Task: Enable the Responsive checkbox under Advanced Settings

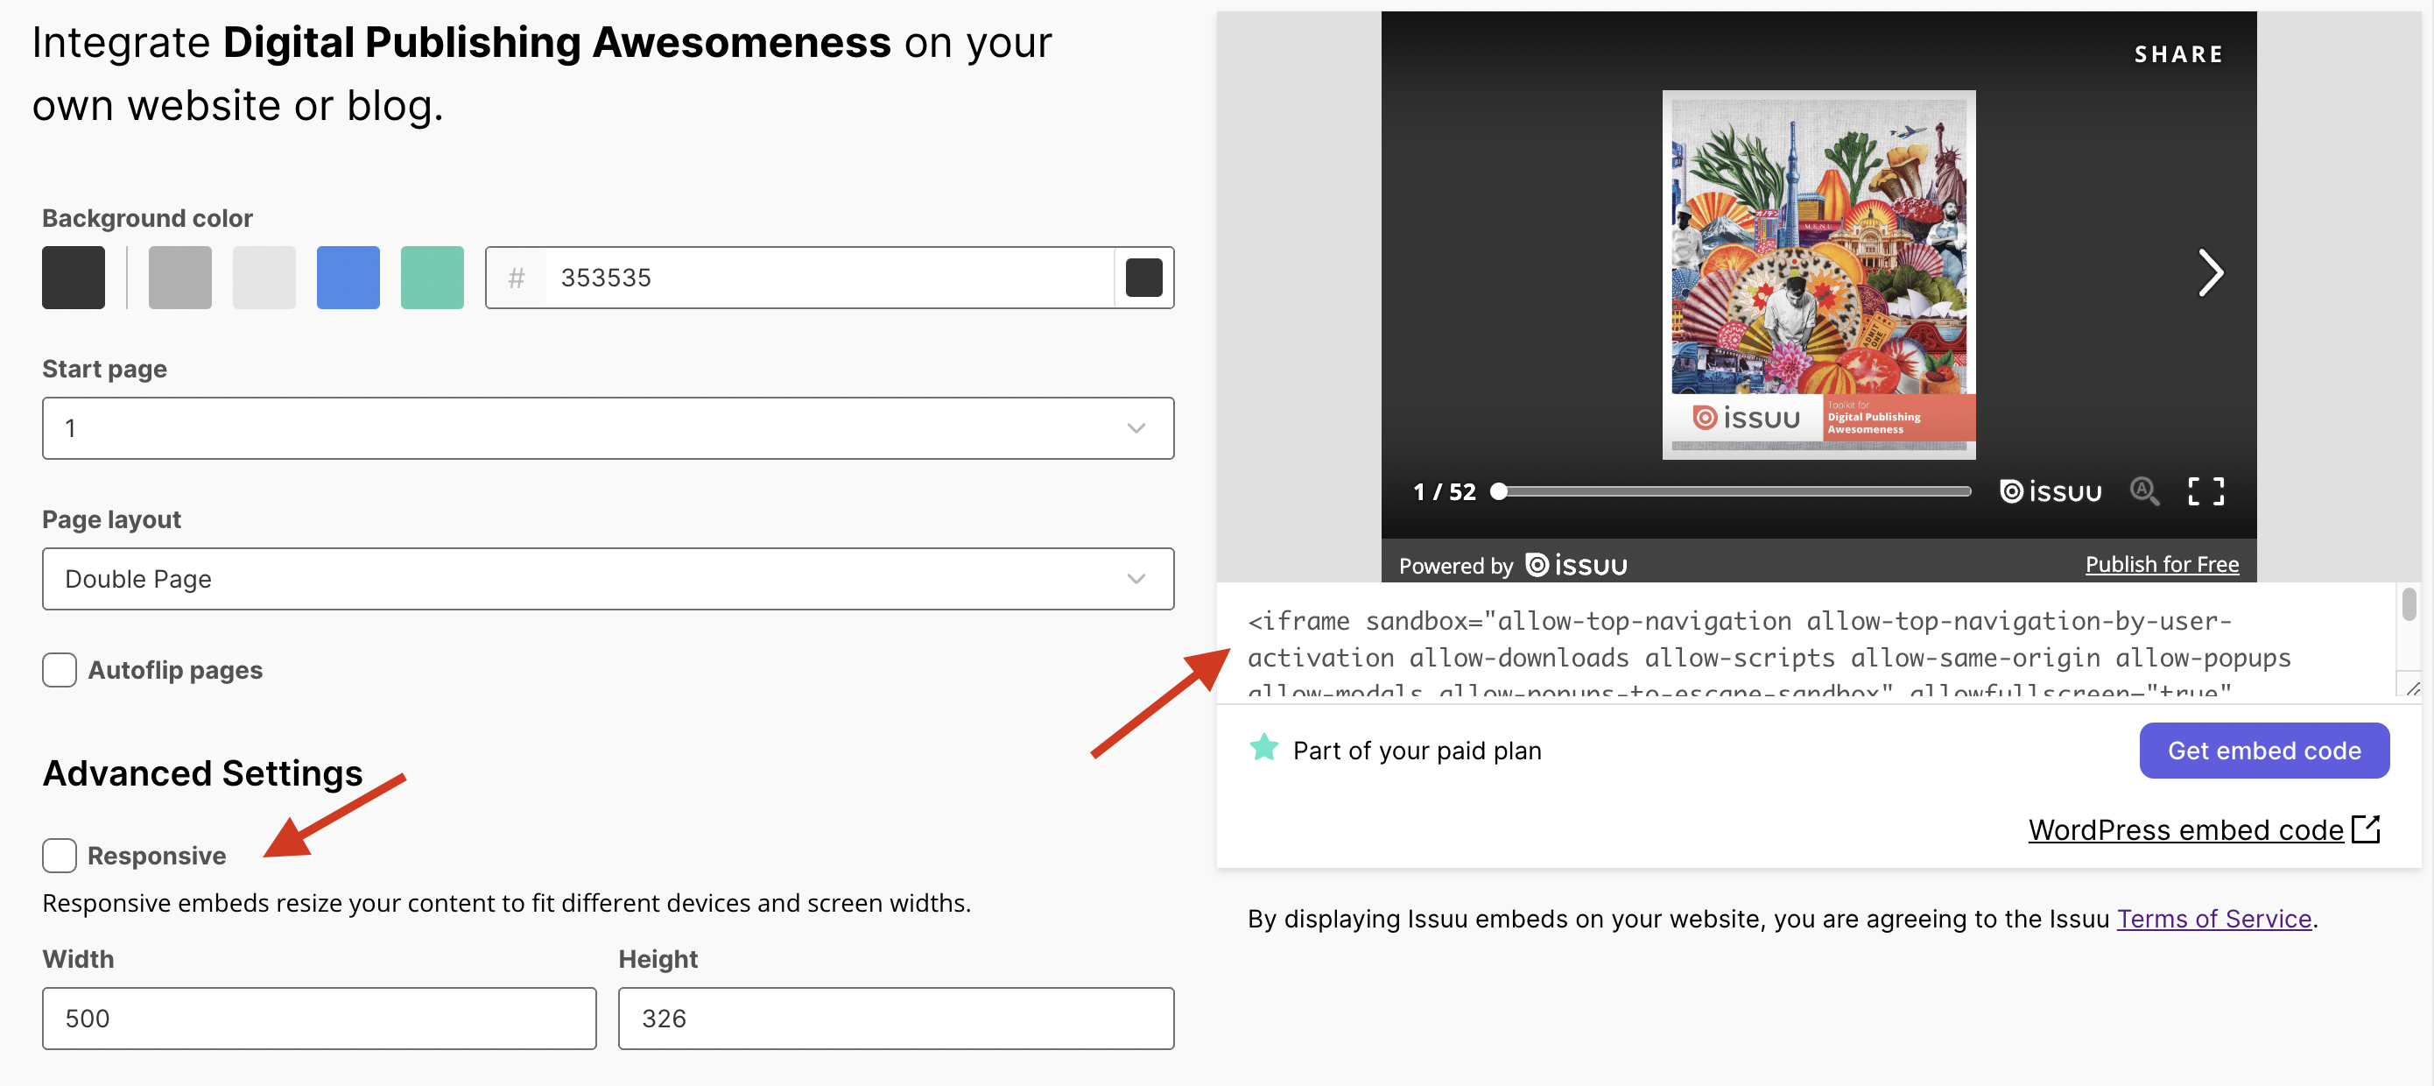Action: click(59, 853)
